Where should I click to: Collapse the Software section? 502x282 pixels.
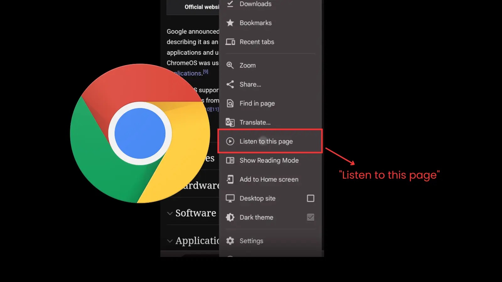(170, 213)
